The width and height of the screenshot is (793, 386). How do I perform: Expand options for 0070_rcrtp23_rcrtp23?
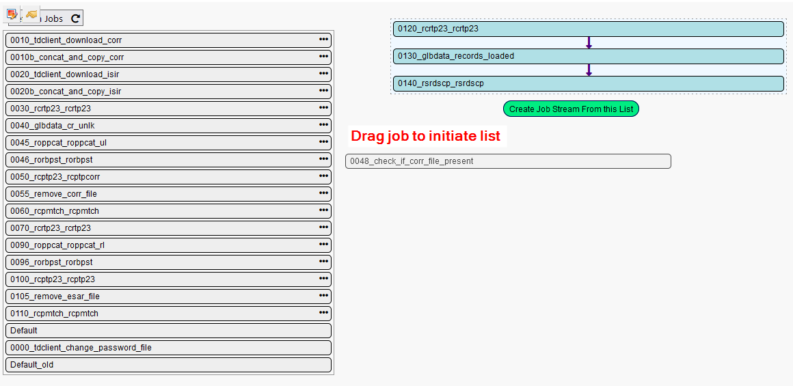pyautogui.click(x=323, y=228)
